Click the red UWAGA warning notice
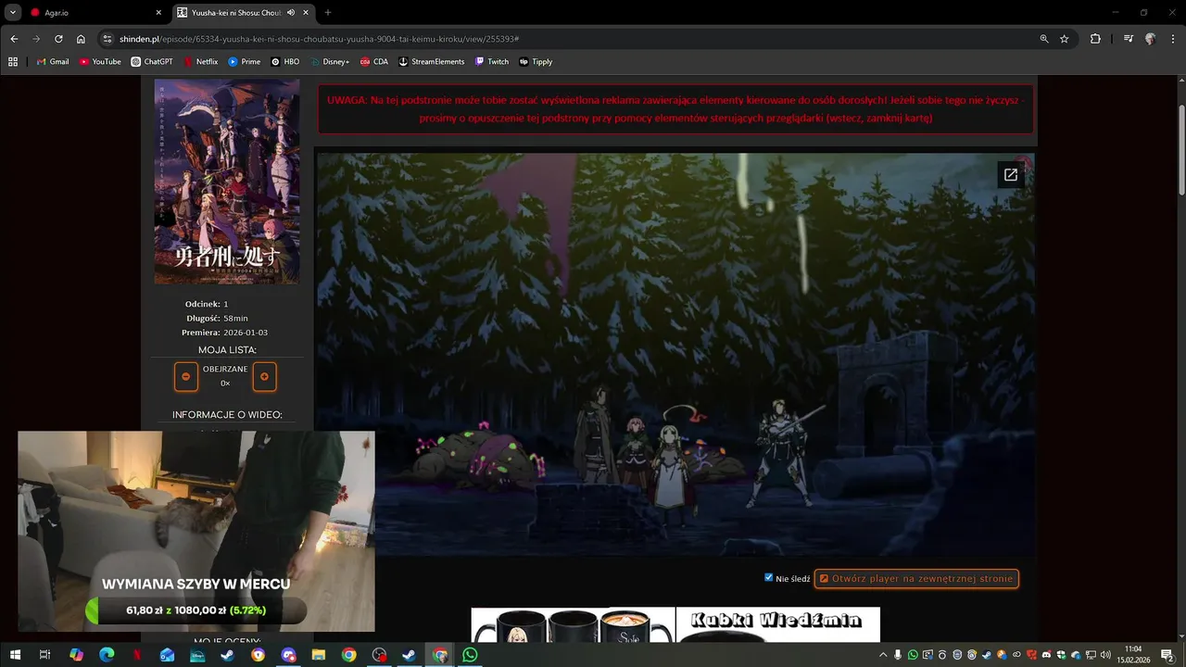Image resolution: width=1186 pixels, height=667 pixels. click(675, 109)
